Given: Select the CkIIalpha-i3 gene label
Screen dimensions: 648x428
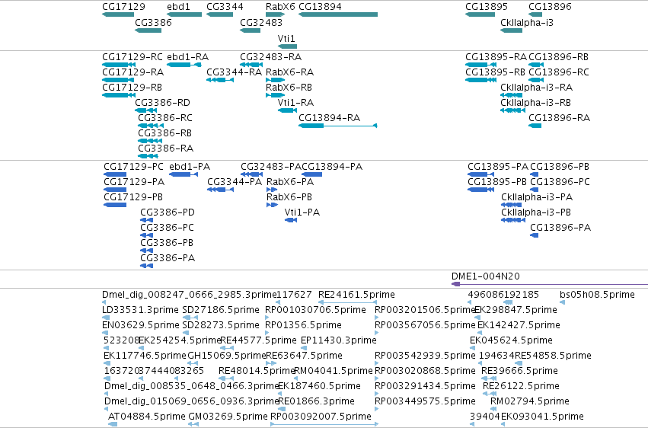Looking at the screenshot, I should coord(526,23).
